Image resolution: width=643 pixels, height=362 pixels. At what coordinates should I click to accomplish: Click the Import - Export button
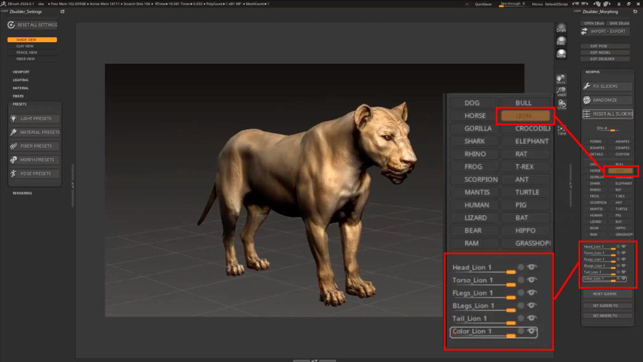pos(605,31)
